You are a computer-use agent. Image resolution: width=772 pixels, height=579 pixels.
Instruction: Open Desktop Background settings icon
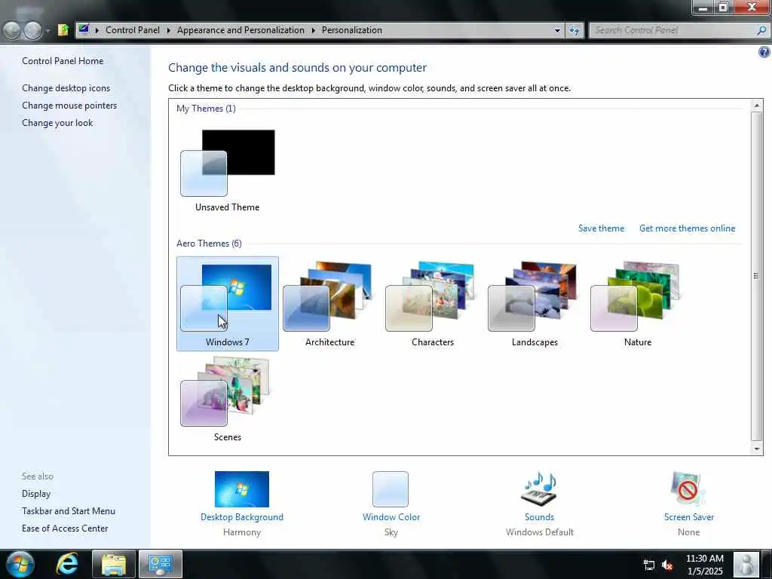[x=242, y=489]
